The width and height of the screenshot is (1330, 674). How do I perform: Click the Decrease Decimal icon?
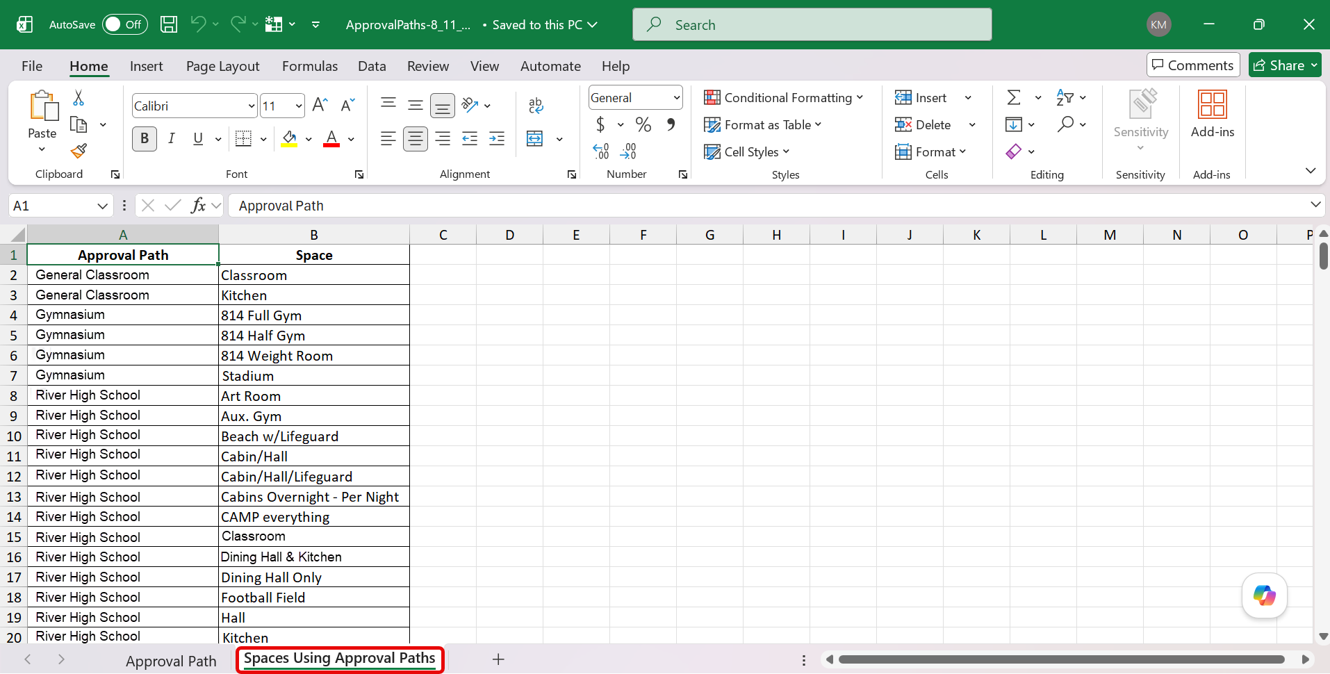pos(628,151)
